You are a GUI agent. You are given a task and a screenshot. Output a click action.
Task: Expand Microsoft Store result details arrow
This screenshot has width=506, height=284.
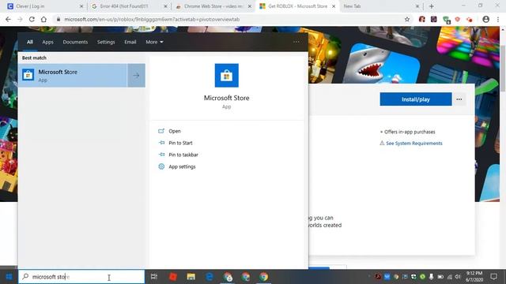pos(136,76)
